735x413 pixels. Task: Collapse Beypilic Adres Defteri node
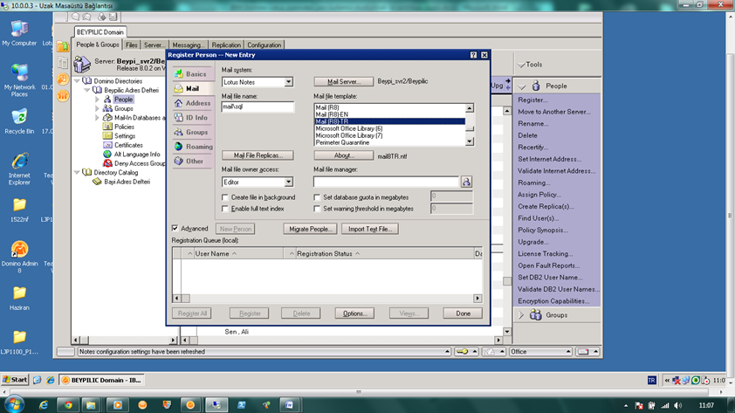[x=87, y=90]
